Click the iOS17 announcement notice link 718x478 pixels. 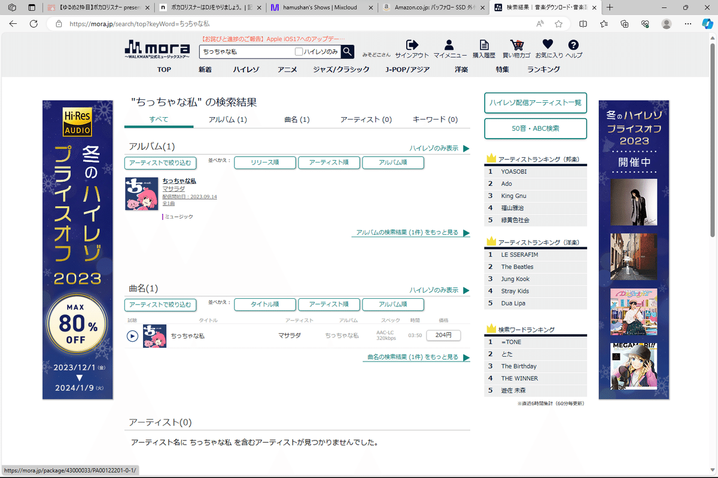click(x=274, y=39)
